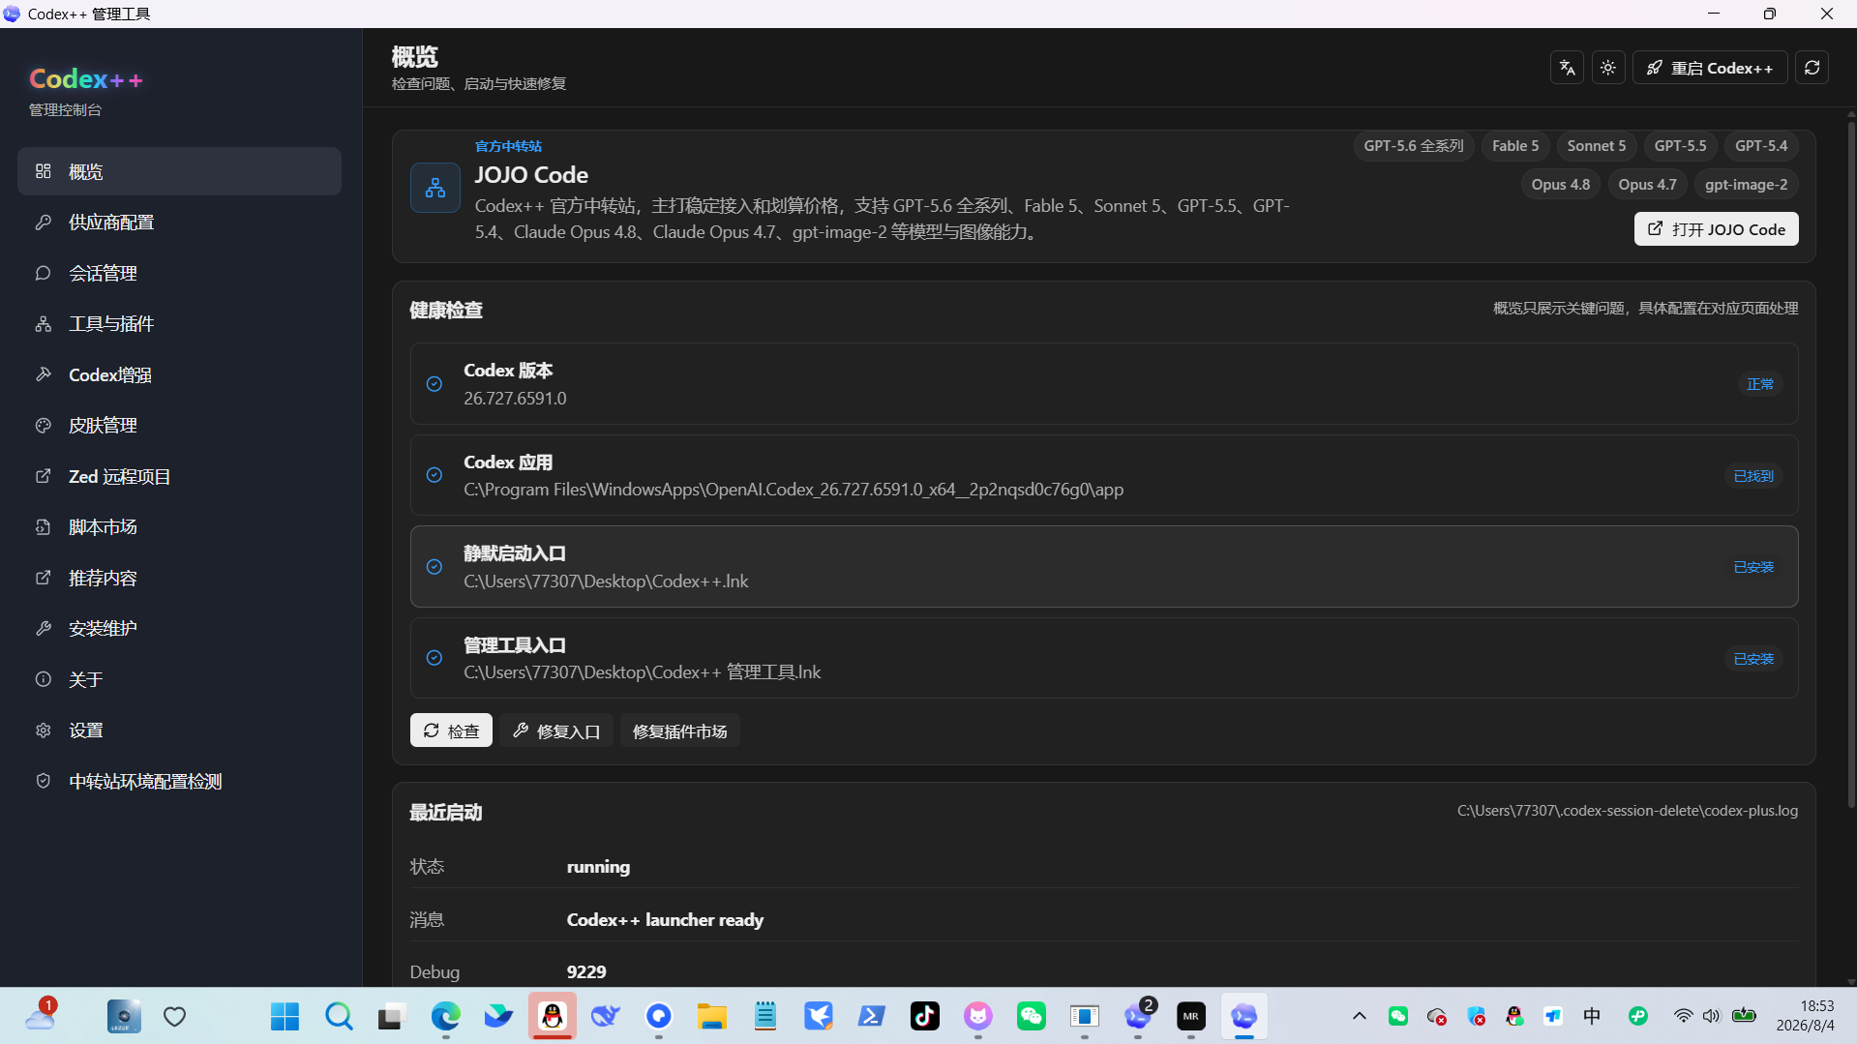Image resolution: width=1857 pixels, height=1044 pixels.
Task: Open File Explorer from taskbar
Action: tap(711, 1016)
